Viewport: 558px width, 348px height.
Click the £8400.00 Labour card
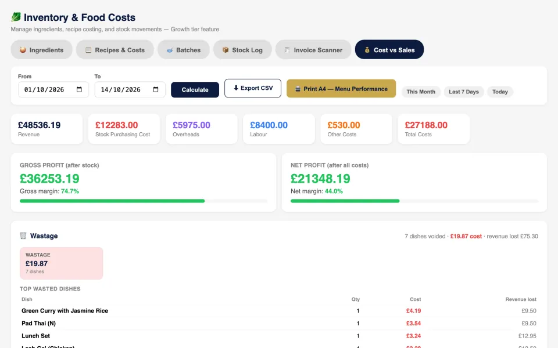pos(279,129)
